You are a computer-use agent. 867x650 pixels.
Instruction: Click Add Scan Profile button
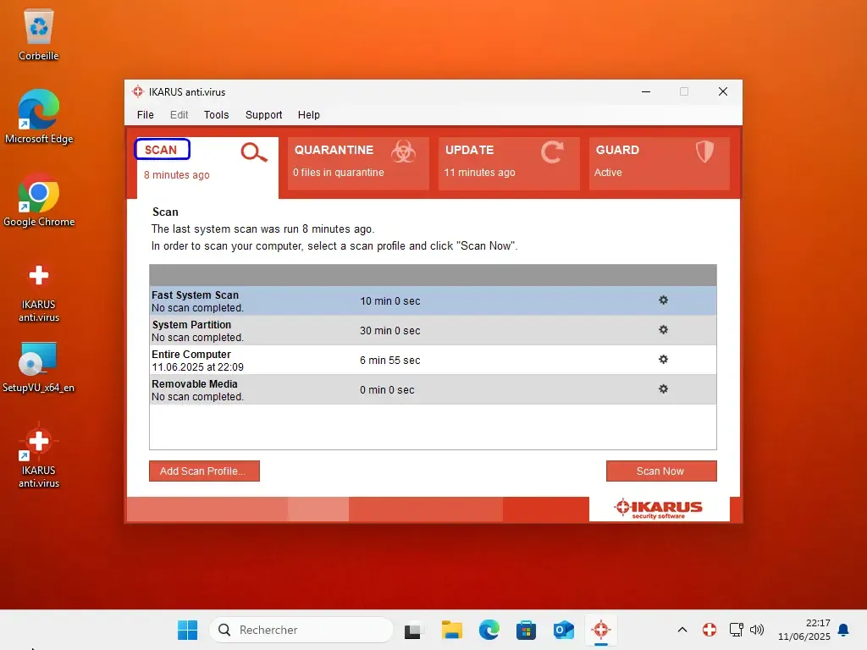coord(204,471)
